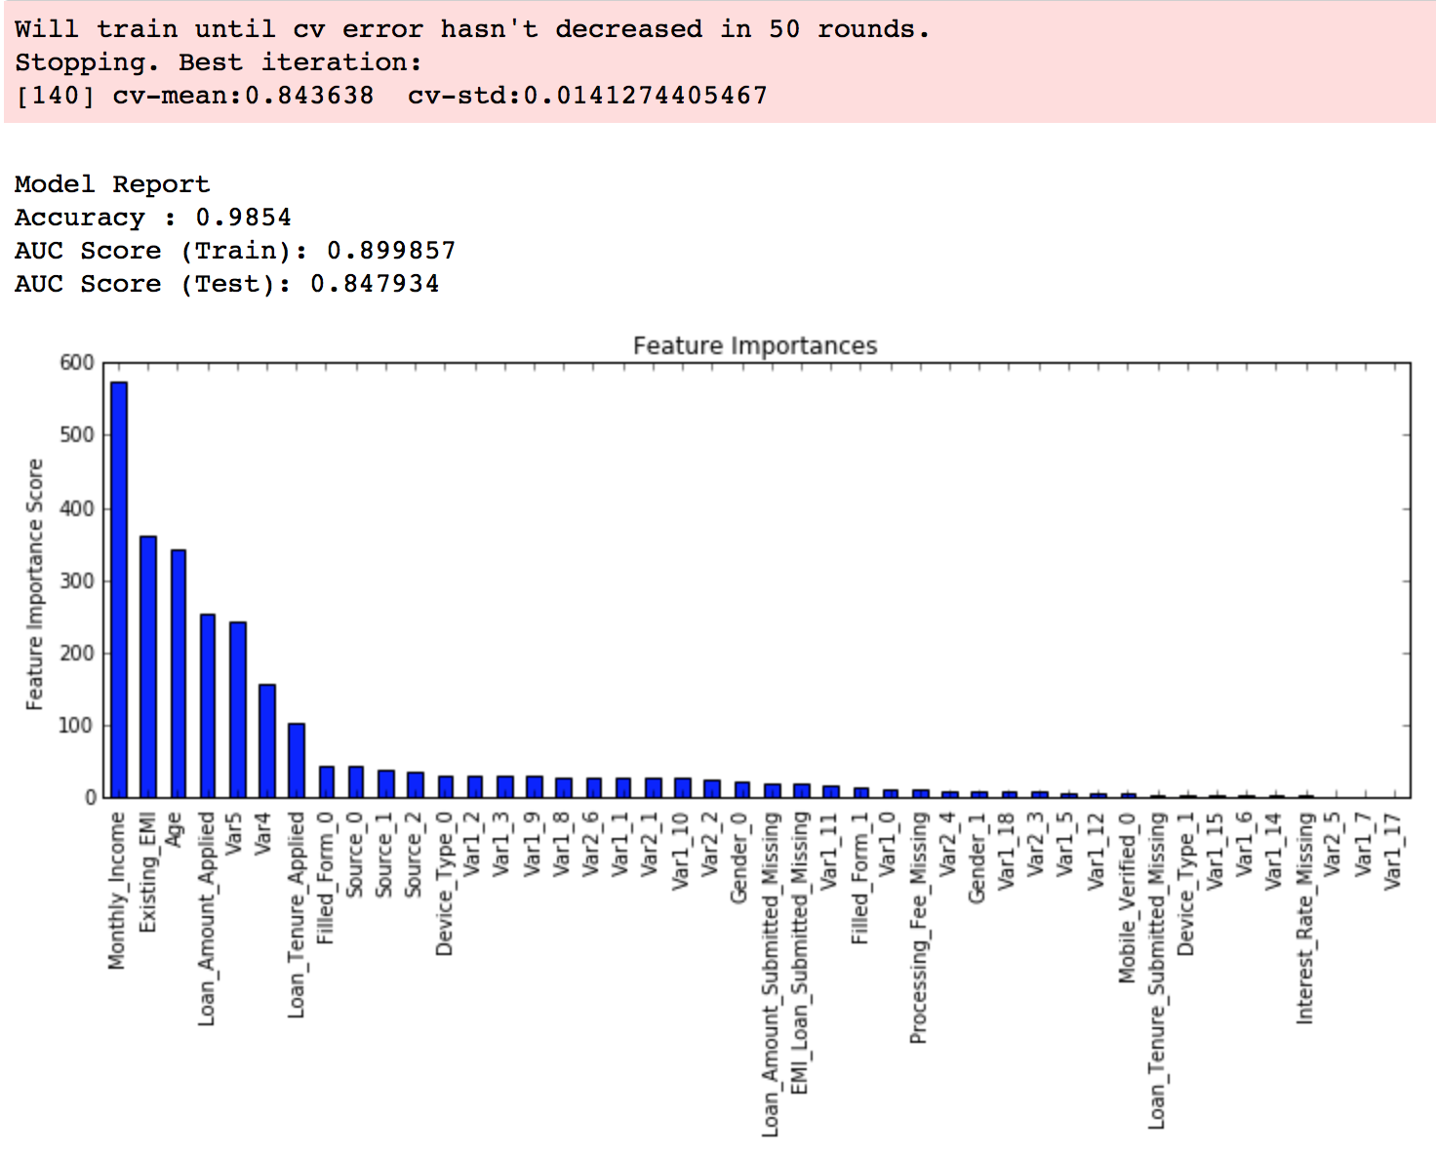Click the Monthly_Income x-axis label
Image resolution: width=1436 pixels, height=1157 pixels.
(118, 891)
